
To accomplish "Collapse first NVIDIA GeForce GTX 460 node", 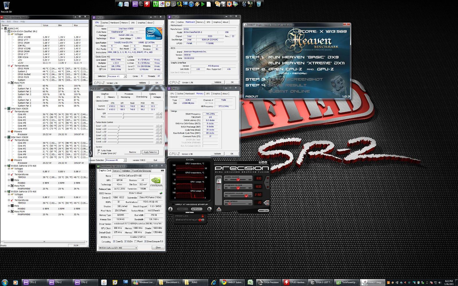I will click(5, 166).
